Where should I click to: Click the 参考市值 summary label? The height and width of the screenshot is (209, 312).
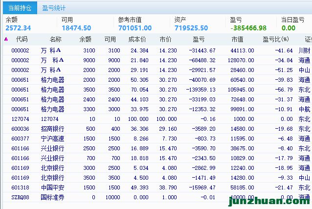(130, 20)
